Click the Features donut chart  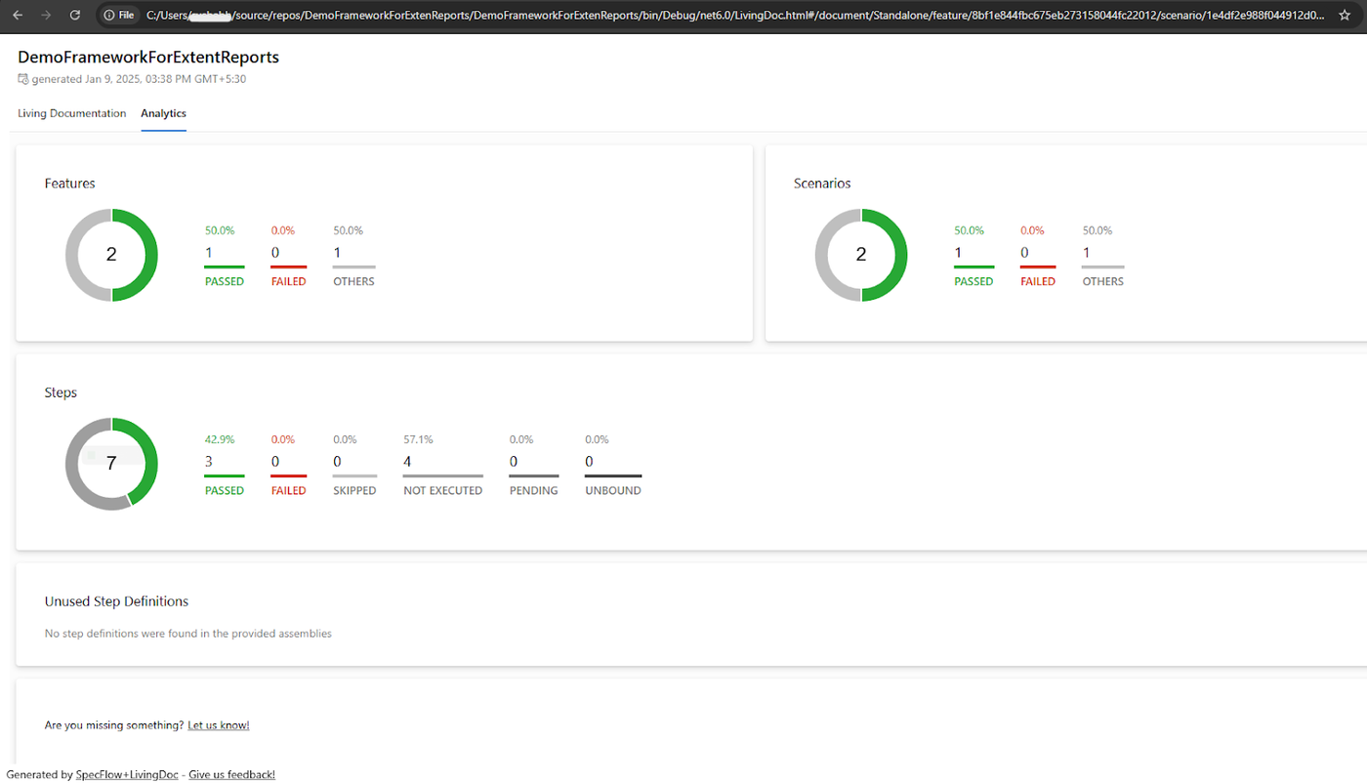coord(111,255)
